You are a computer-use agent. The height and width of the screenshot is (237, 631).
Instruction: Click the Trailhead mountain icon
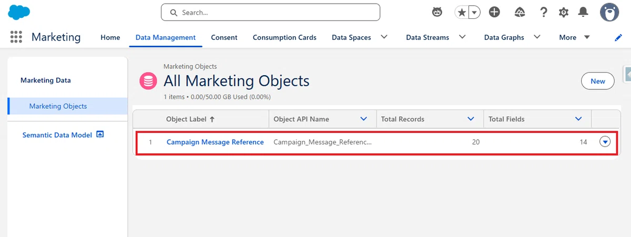click(x=519, y=12)
